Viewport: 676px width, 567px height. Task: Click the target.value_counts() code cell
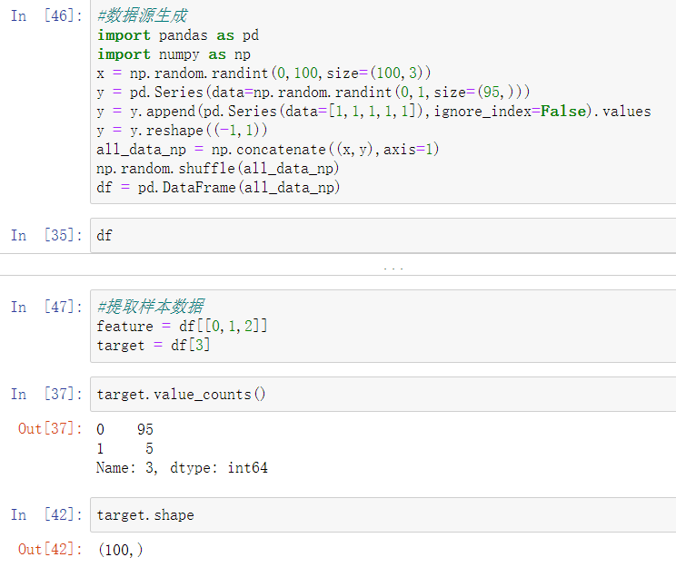tap(383, 394)
